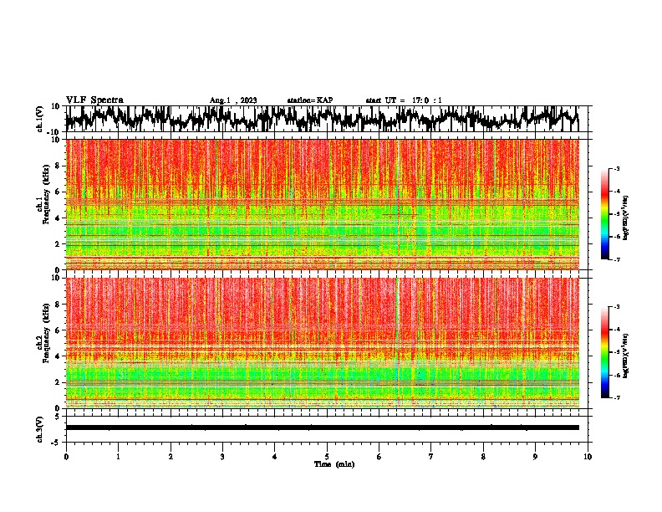Screen dimensions: 662x512
Task: Click the "VLF Spectra" plot title
Action: tap(94, 100)
